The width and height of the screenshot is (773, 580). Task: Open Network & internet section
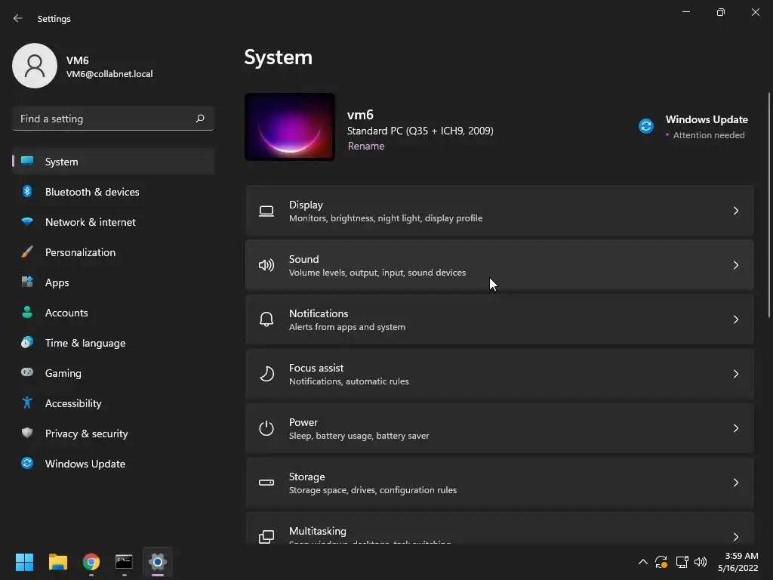click(113, 222)
